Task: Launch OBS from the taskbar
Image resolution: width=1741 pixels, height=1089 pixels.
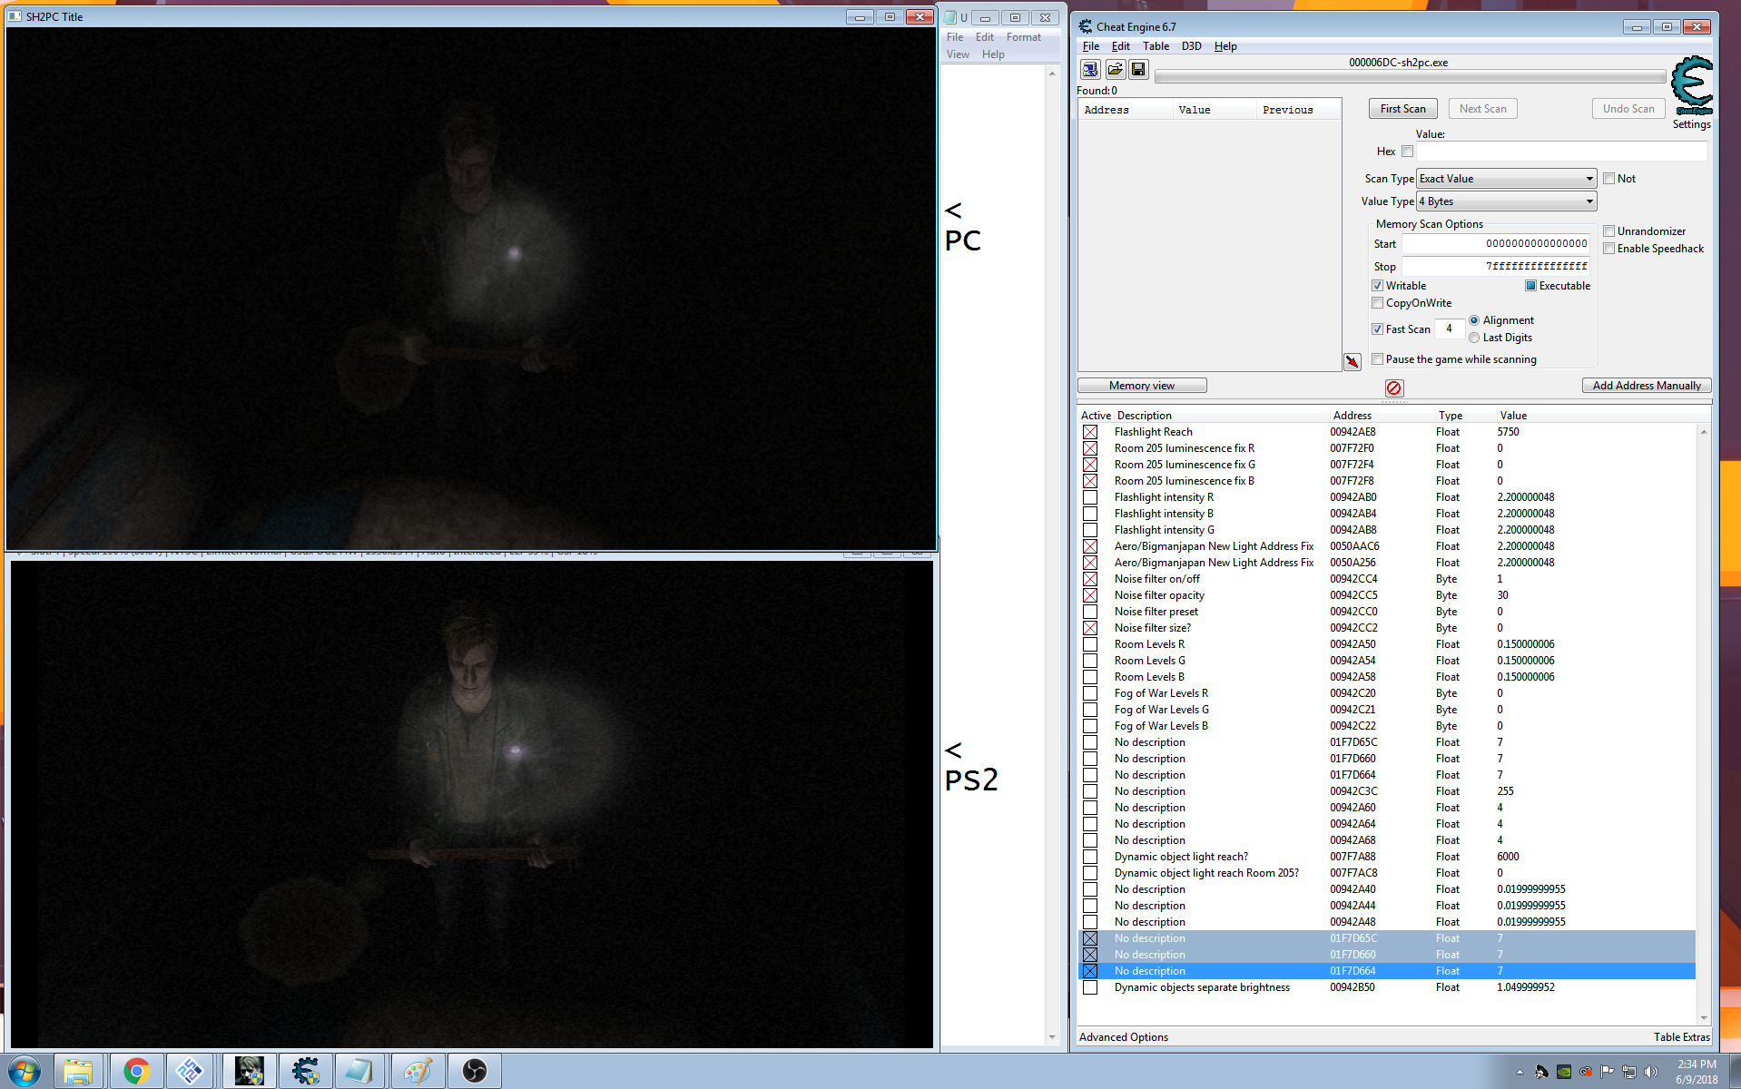Action: coord(475,1071)
